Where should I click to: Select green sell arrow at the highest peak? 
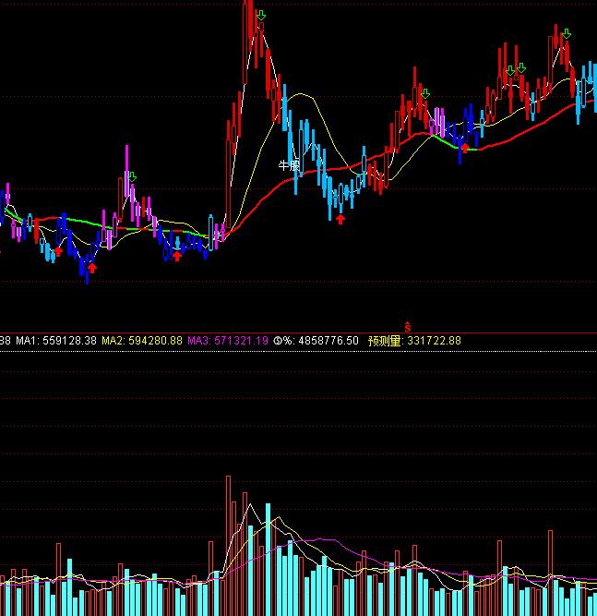pos(261,16)
